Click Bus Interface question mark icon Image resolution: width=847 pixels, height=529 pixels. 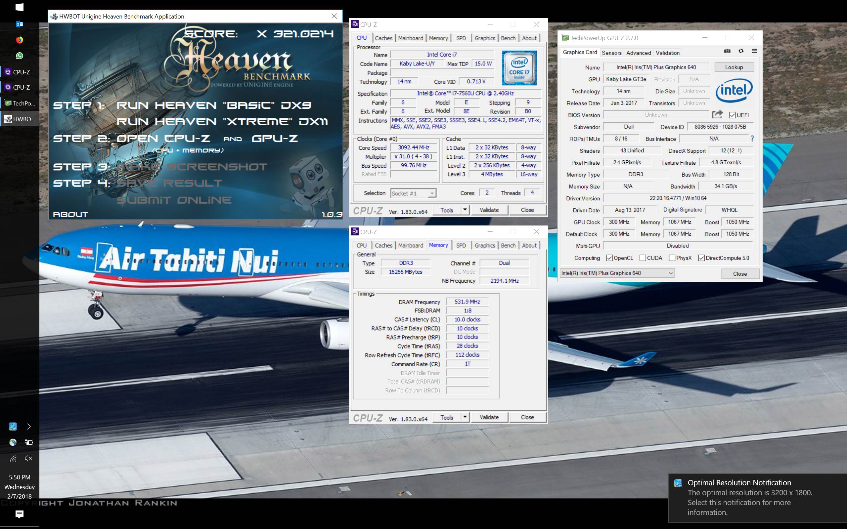tap(752, 139)
